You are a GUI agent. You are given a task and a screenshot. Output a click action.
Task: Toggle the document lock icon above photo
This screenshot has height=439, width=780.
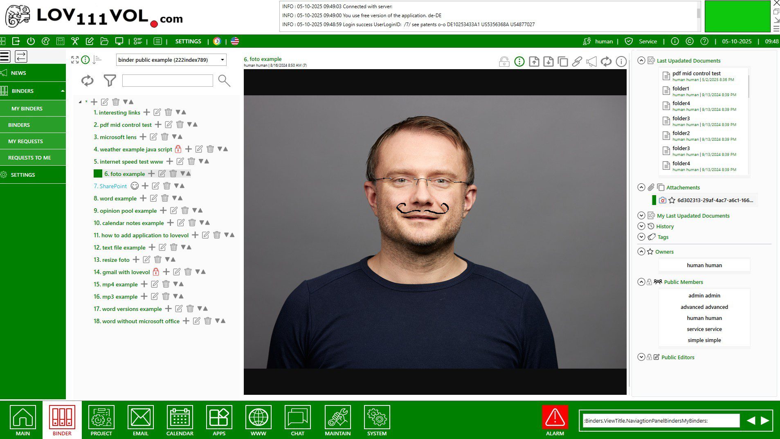pyautogui.click(x=504, y=62)
